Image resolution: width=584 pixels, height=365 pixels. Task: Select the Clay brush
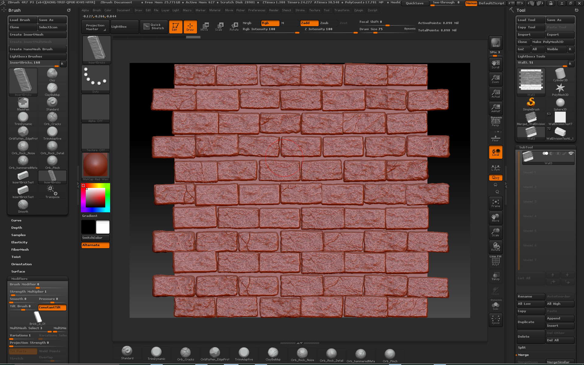pyautogui.click(x=52, y=75)
